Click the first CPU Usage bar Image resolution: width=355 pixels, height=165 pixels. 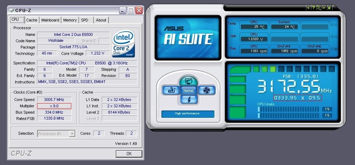[289, 109]
